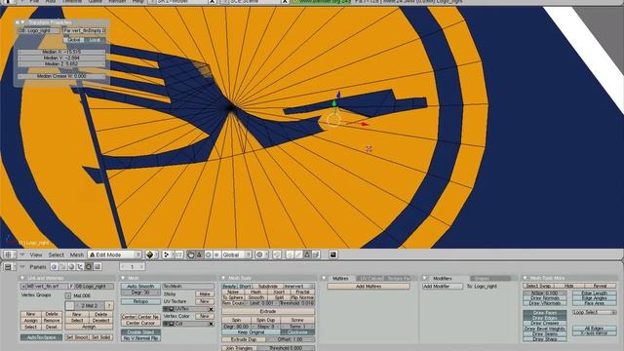Click the render this view icon
This screenshot has width=624, height=351.
[333, 254]
